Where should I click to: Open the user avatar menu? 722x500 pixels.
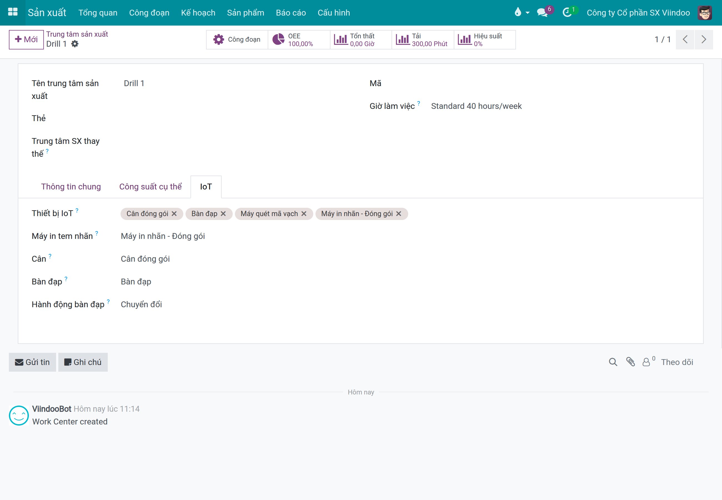click(x=705, y=12)
